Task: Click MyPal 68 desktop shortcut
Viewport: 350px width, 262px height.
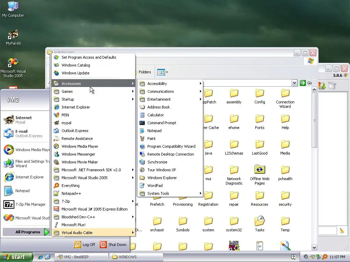Action: pyautogui.click(x=13, y=38)
